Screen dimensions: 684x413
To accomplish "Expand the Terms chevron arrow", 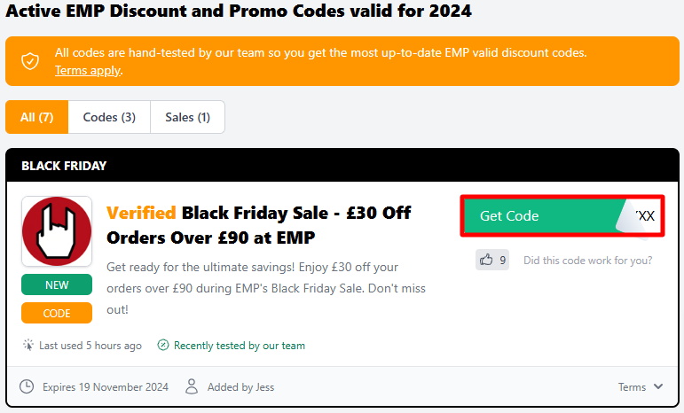I will click(658, 386).
